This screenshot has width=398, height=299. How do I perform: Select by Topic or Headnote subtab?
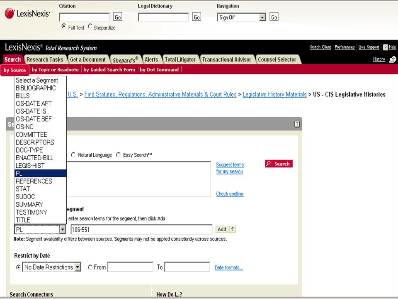(55, 70)
